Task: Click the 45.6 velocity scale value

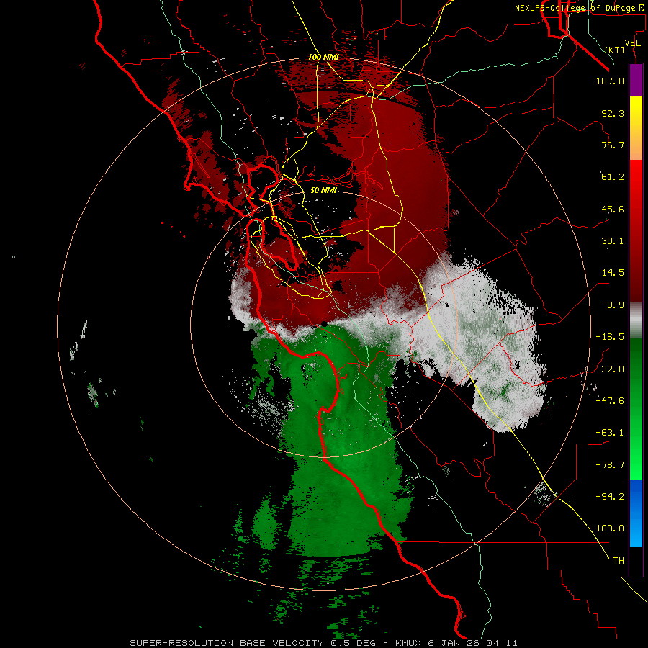Action: click(x=613, y=209)
